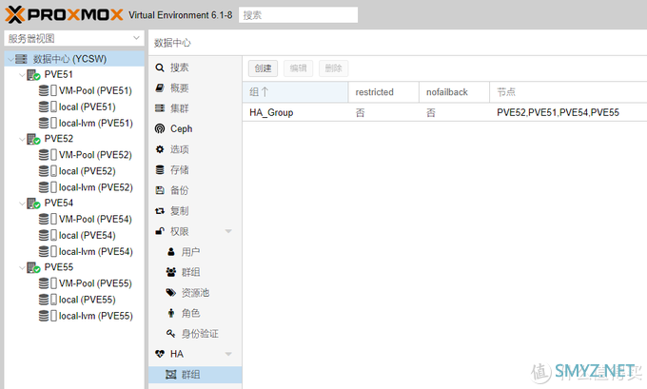Open local-lvm (PVE52) storage
Screen dimensions: 647x389
[x=96, y=187]
